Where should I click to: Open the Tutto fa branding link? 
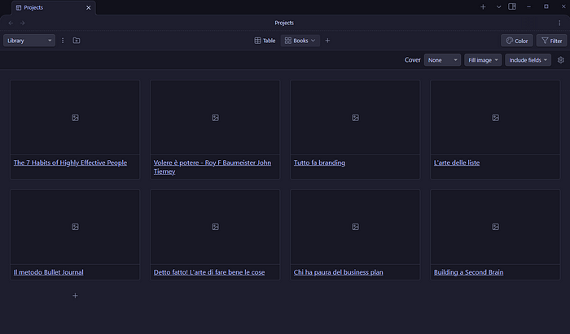pyautogui.click(x=319, y=163)
